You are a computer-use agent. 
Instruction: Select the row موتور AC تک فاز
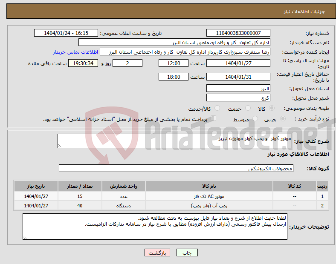click(x=171, y=196)
